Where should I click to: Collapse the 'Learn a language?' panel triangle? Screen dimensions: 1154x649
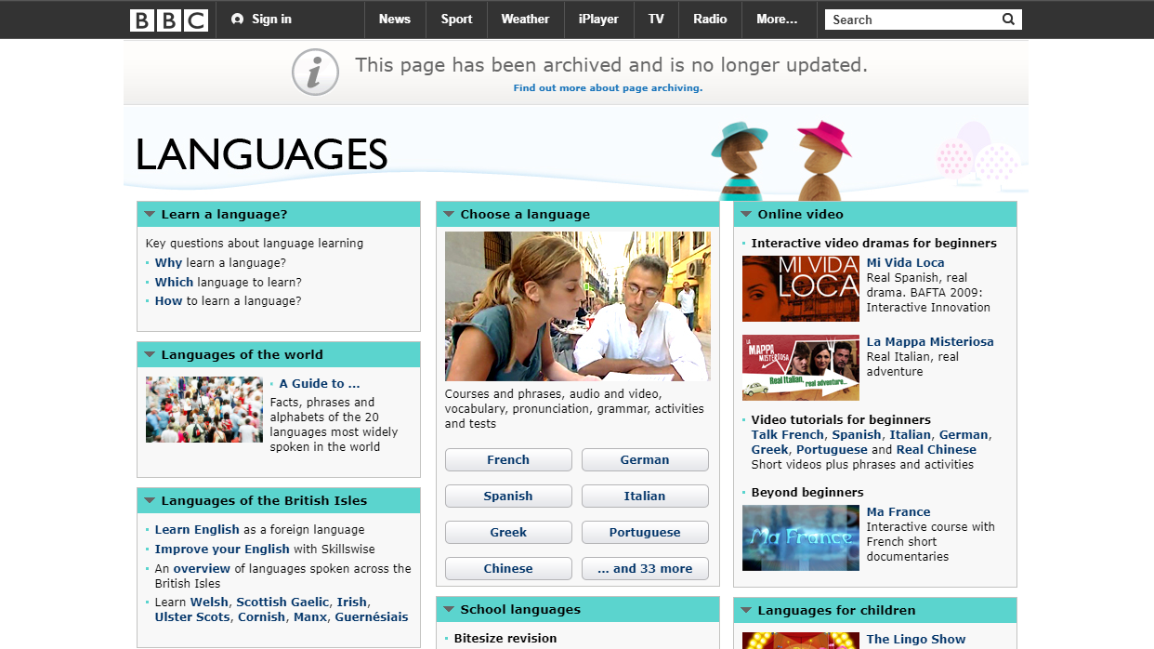(x=150, y=214)
